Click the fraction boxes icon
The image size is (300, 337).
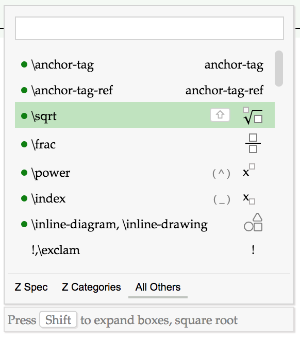[x=253, y=143]
